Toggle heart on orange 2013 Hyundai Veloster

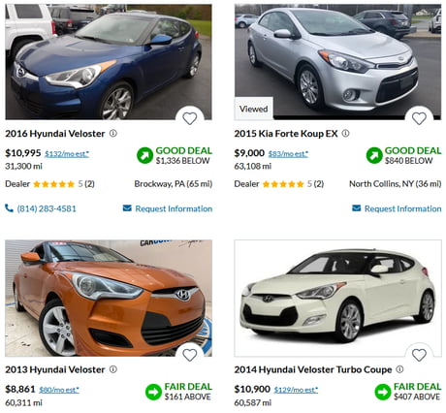[190, 355]
